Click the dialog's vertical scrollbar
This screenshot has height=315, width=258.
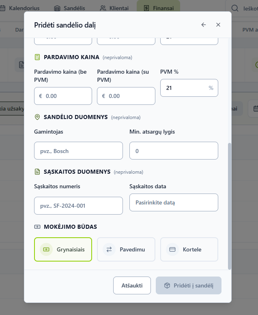[230, 206]
